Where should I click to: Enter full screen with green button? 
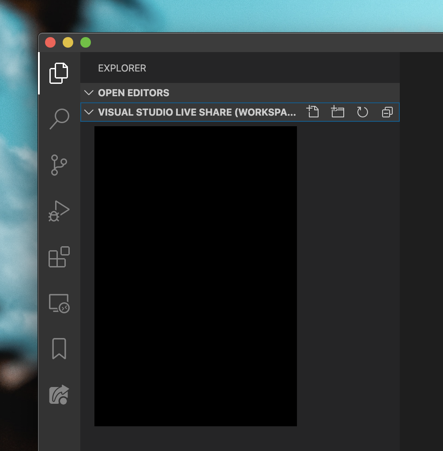pyautogui.click(x=86, y=42)
